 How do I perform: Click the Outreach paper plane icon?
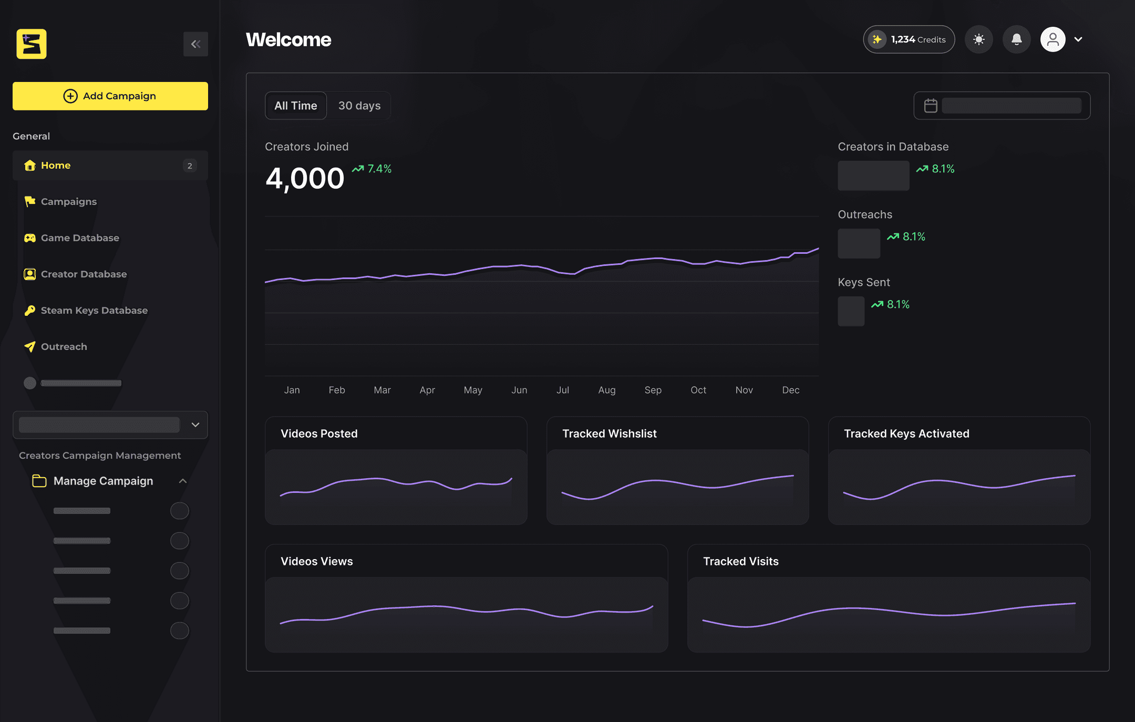click(30, 347)
